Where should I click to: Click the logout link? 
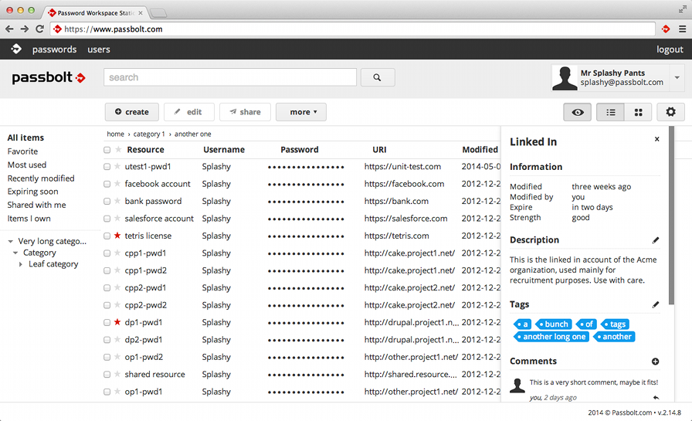[x=669, y=49]
